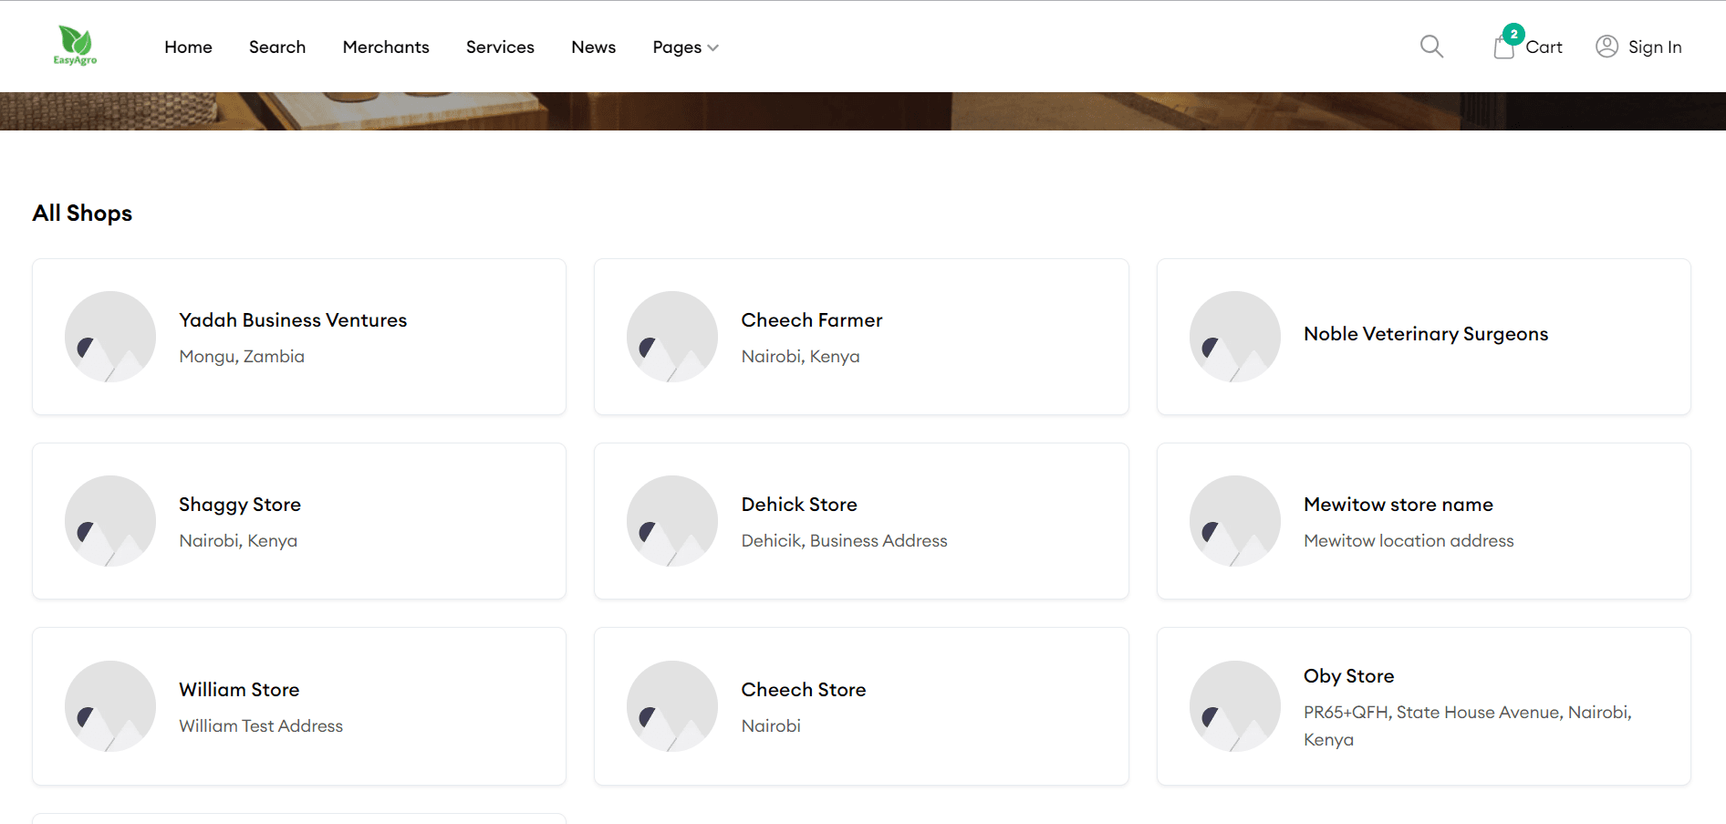Select the William Store title
This screenshot has width=1726, height=824.
239,690
